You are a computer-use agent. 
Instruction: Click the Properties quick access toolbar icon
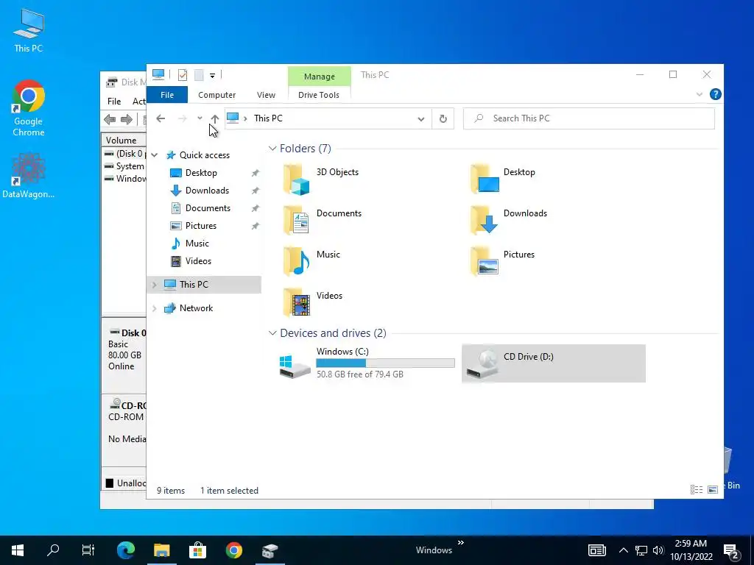183,74
